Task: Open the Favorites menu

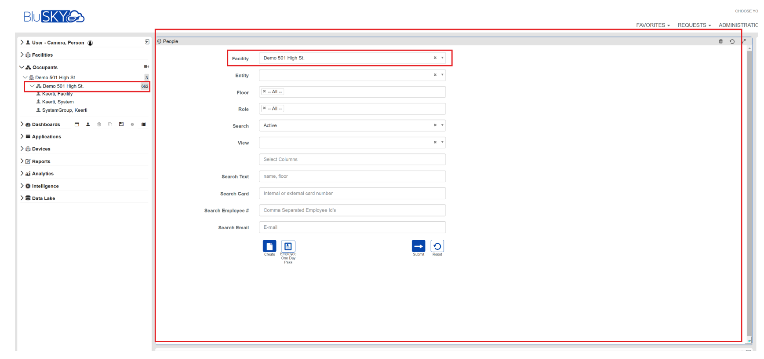Action: pos(652,25)
